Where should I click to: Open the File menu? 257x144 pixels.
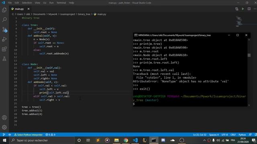10,3
